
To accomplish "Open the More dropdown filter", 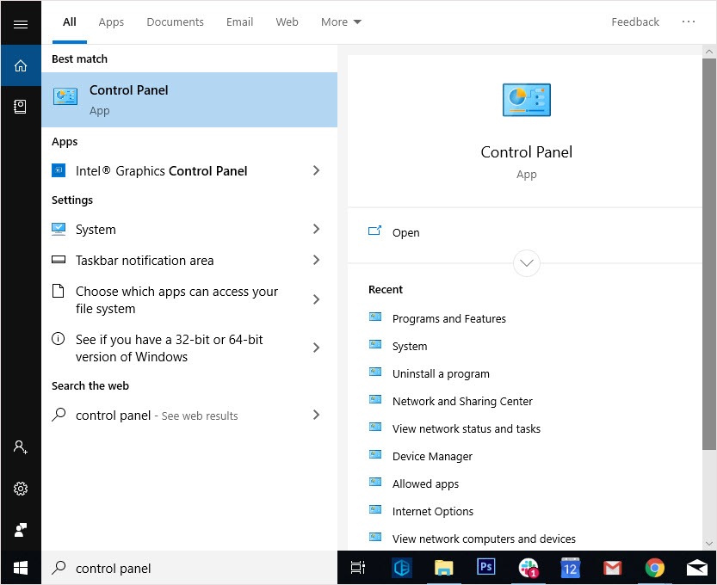I will (x=341, y=22).
